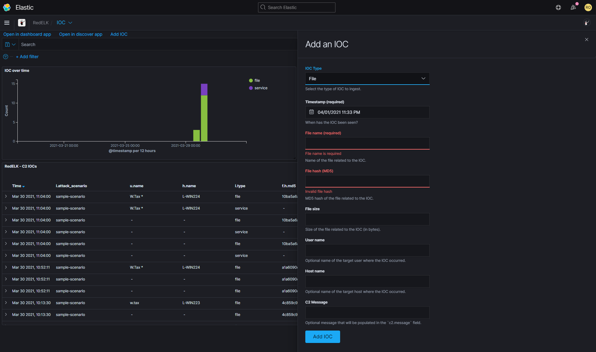This screenshot has height=352, width=596.
Task: Click h.name column header
Action: point(189,186)
